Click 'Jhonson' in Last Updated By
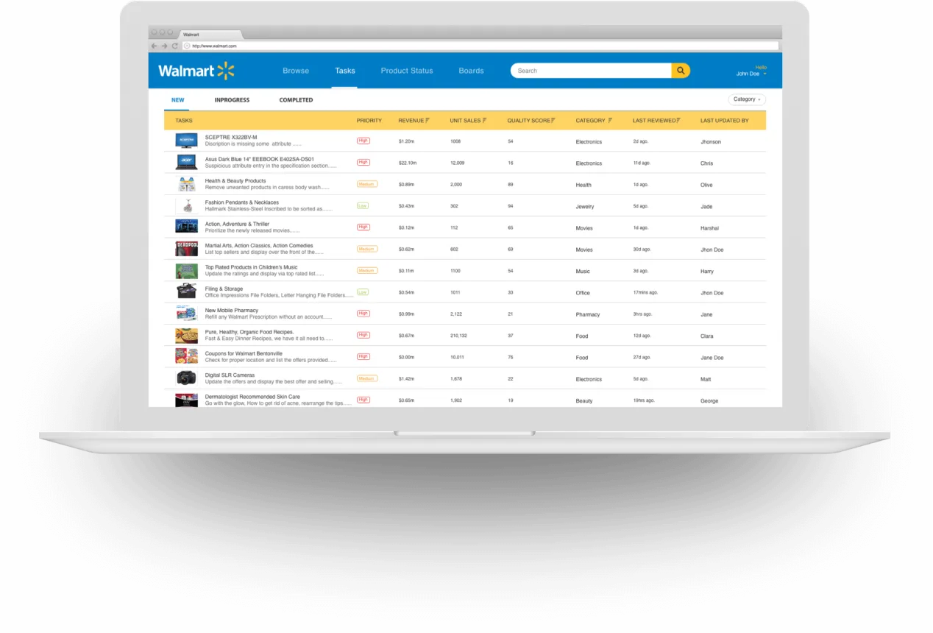Screen dimensions: 933x633 tap(711, 142)
